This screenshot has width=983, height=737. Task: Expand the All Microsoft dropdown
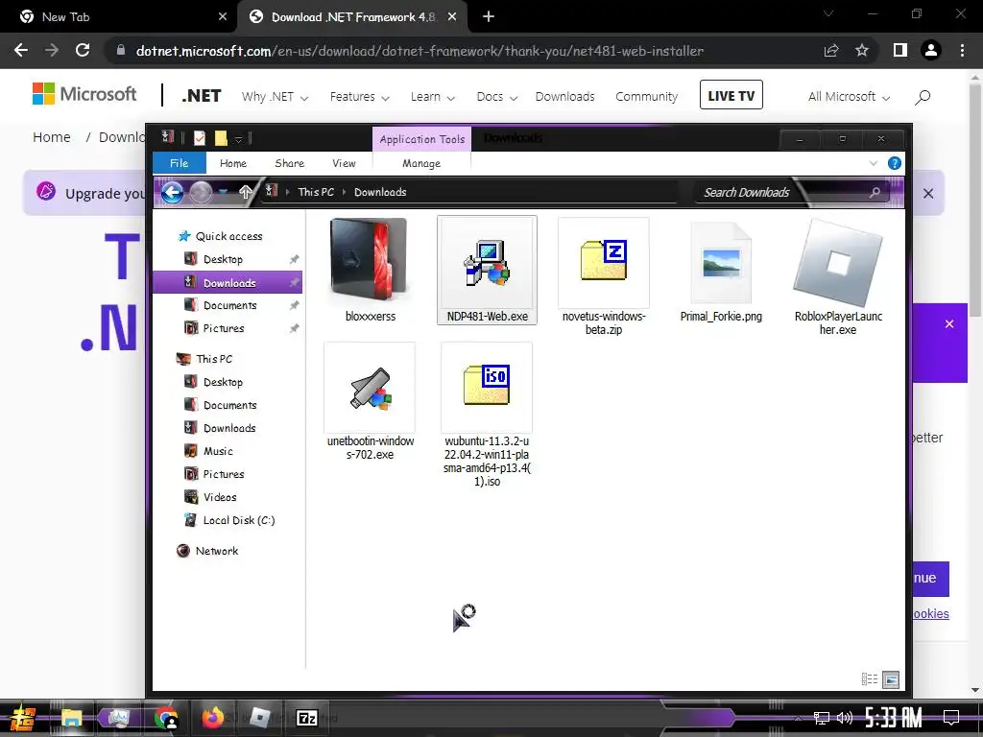849,97
